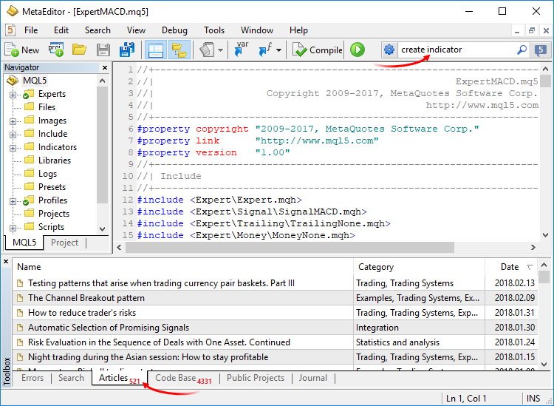Viewport: 554px width, 406px height.
Task: Open the Tools menu
Action: pos(213,30)
